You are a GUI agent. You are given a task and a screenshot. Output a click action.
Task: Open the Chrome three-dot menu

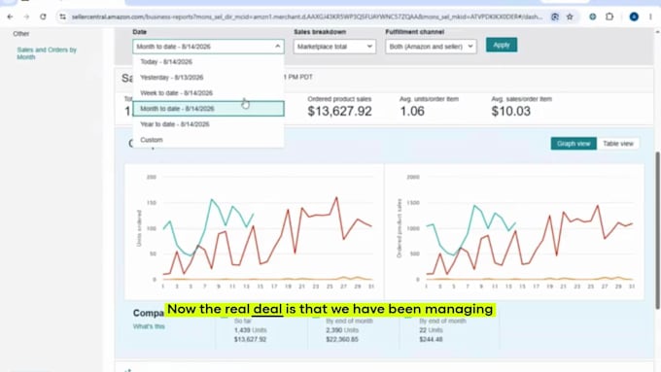click(x=650, y=17)
